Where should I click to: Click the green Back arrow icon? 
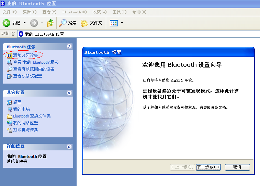[x=7, y=23]
